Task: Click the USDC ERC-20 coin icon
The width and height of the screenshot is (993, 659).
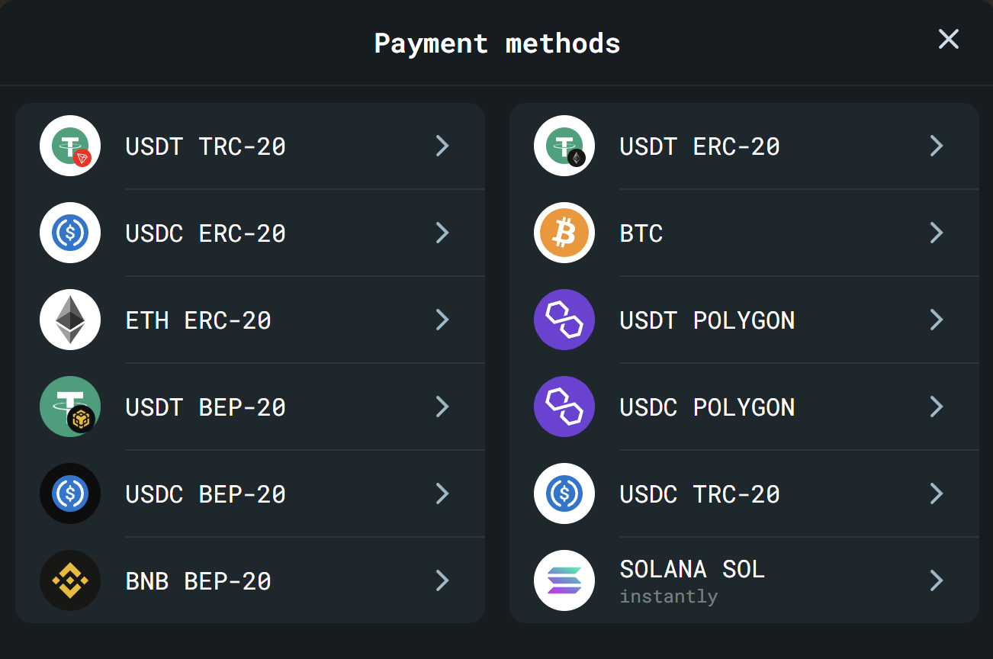Action: 70,233
